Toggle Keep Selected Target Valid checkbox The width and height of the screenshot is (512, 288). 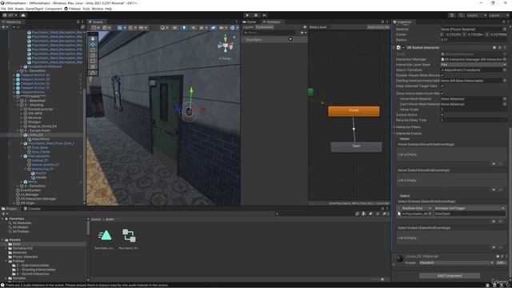(442, 86)
